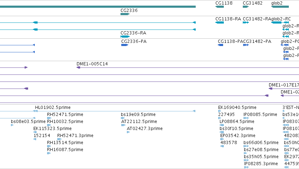Click the bs08e03.5prime EST arrow

(12, 125)
